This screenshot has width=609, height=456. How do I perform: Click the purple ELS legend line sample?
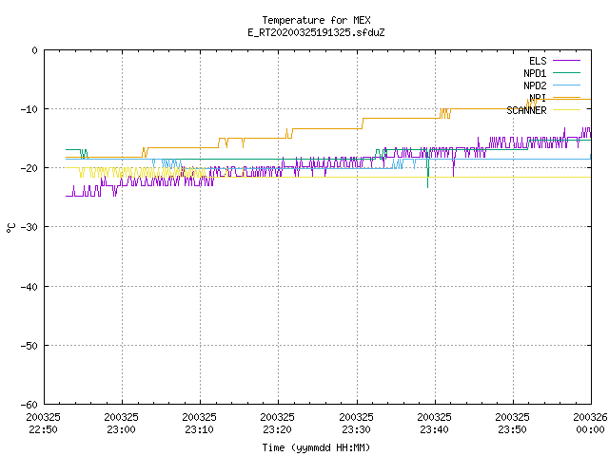point(566,61)
